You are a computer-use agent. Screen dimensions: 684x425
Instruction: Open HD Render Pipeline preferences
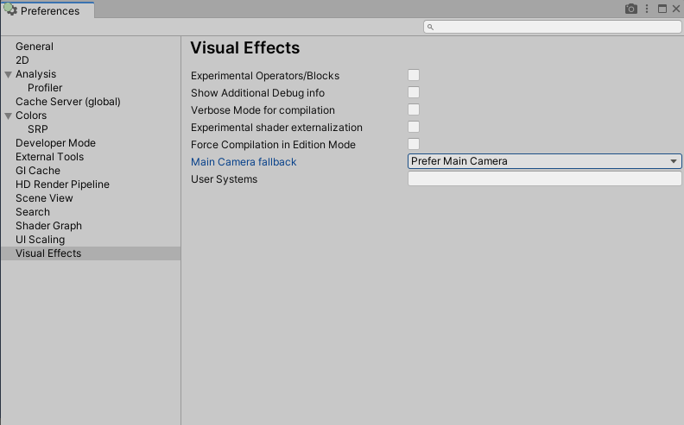pos(62,184)
